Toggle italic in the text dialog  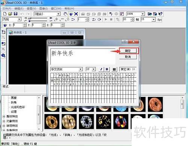click(x=101, y=69)
